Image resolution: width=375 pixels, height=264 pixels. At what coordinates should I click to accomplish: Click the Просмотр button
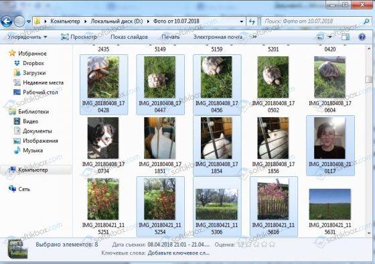click(x=79, y=37)
